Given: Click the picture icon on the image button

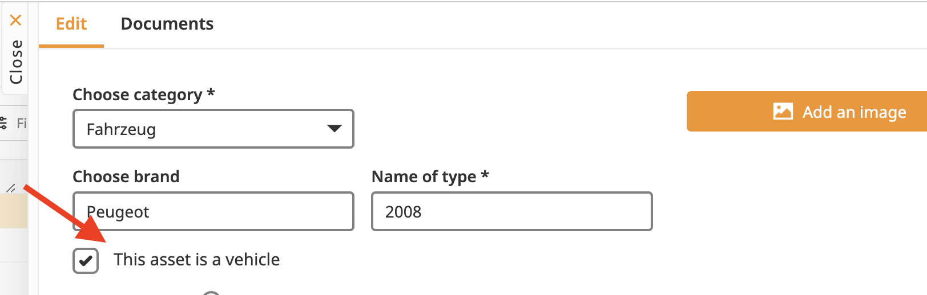Looking at the screenshot, I should (x=783, y=112).
